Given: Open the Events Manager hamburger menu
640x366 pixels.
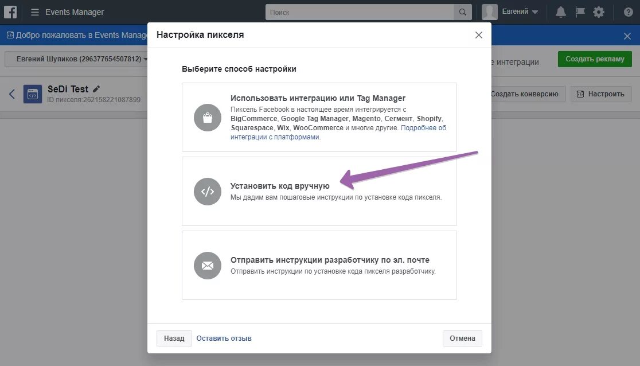Looking at the screenshot, I should pyautogui.click(x=34, y=12).
